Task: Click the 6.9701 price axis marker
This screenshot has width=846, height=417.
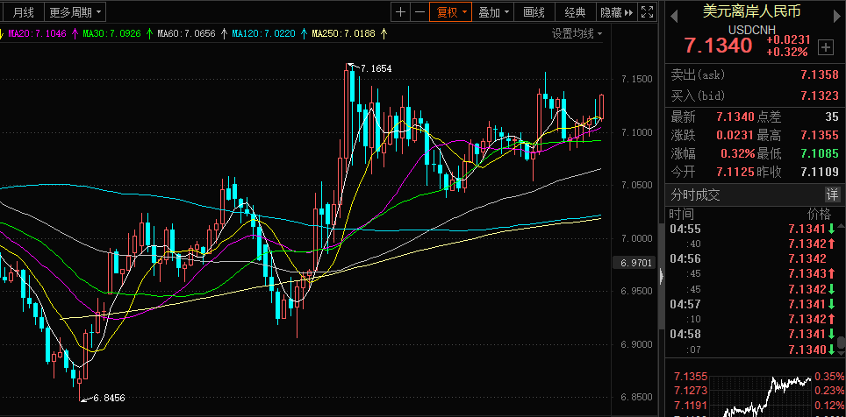Action: (635, 262)
